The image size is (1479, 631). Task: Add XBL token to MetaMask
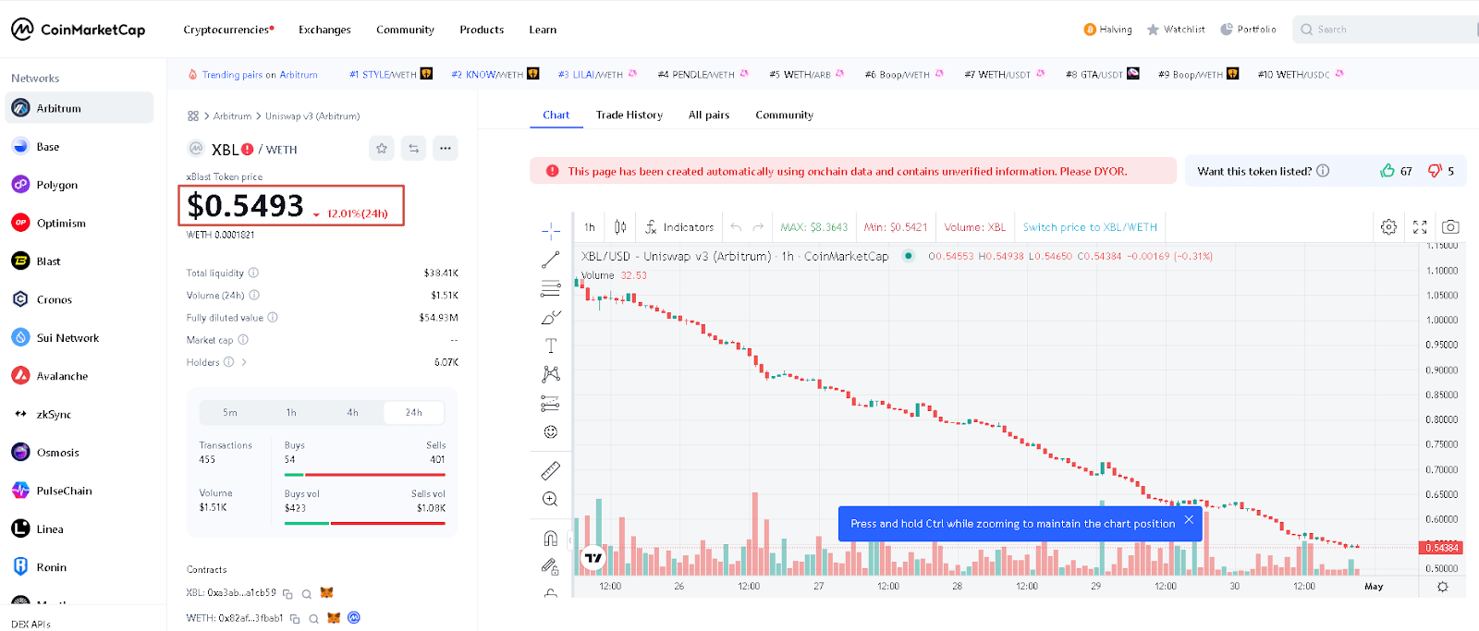[326, 593]
